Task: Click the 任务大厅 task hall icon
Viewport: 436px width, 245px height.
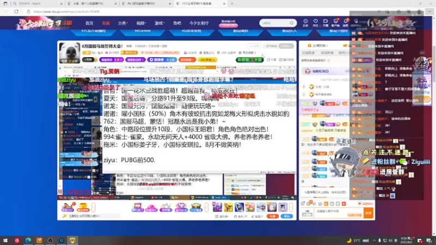Action: (x=68, y=207)
